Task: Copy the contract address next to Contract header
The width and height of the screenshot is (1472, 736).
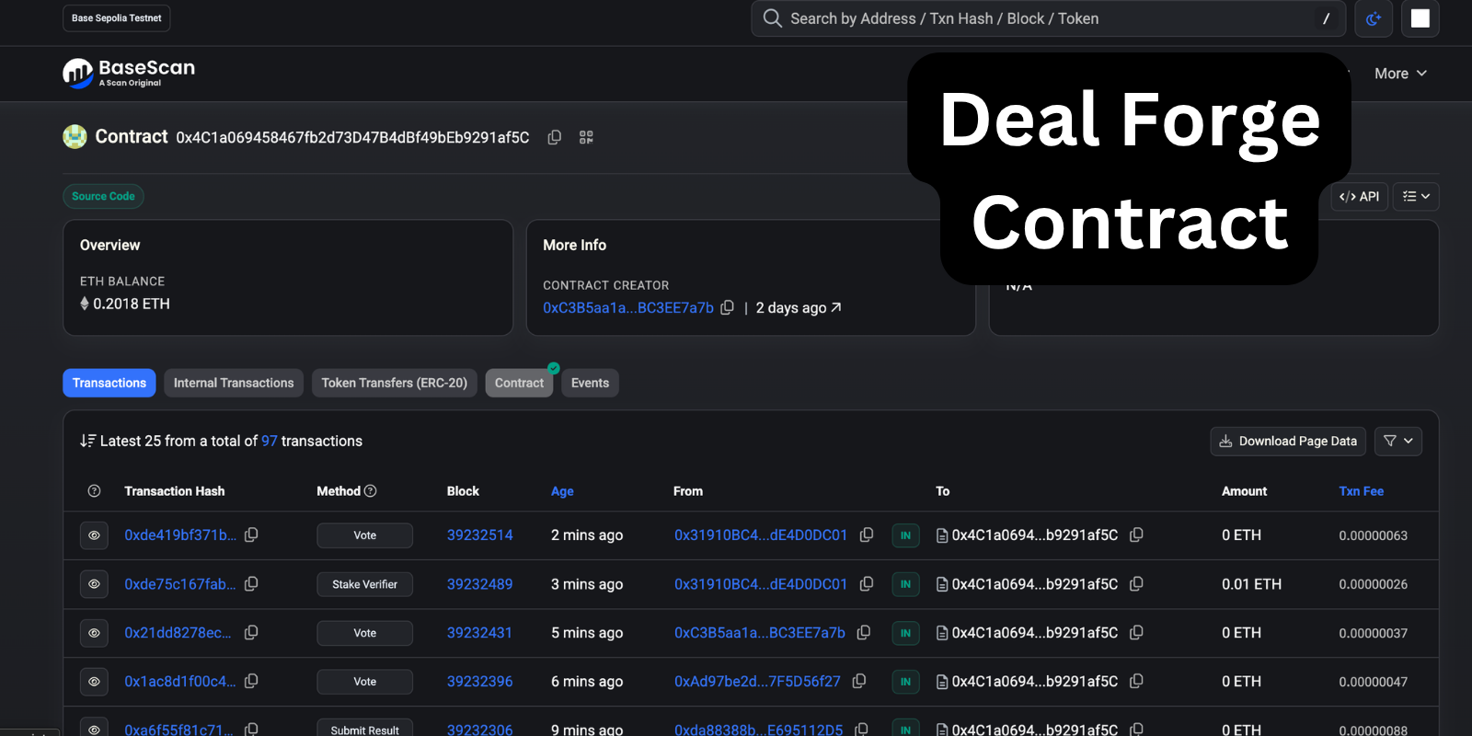Action: pyautogui.click(x=555, y=137)
